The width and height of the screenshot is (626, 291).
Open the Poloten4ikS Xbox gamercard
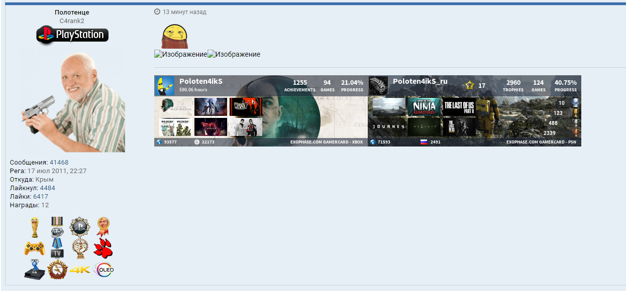[261, 111]
